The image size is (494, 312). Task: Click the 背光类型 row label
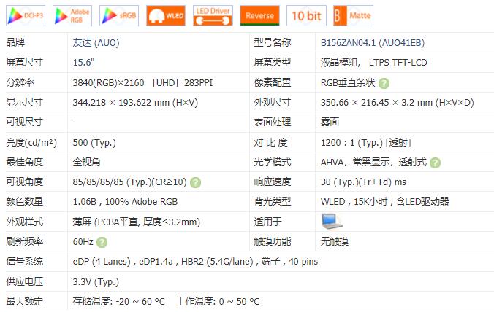coord(273,201)
